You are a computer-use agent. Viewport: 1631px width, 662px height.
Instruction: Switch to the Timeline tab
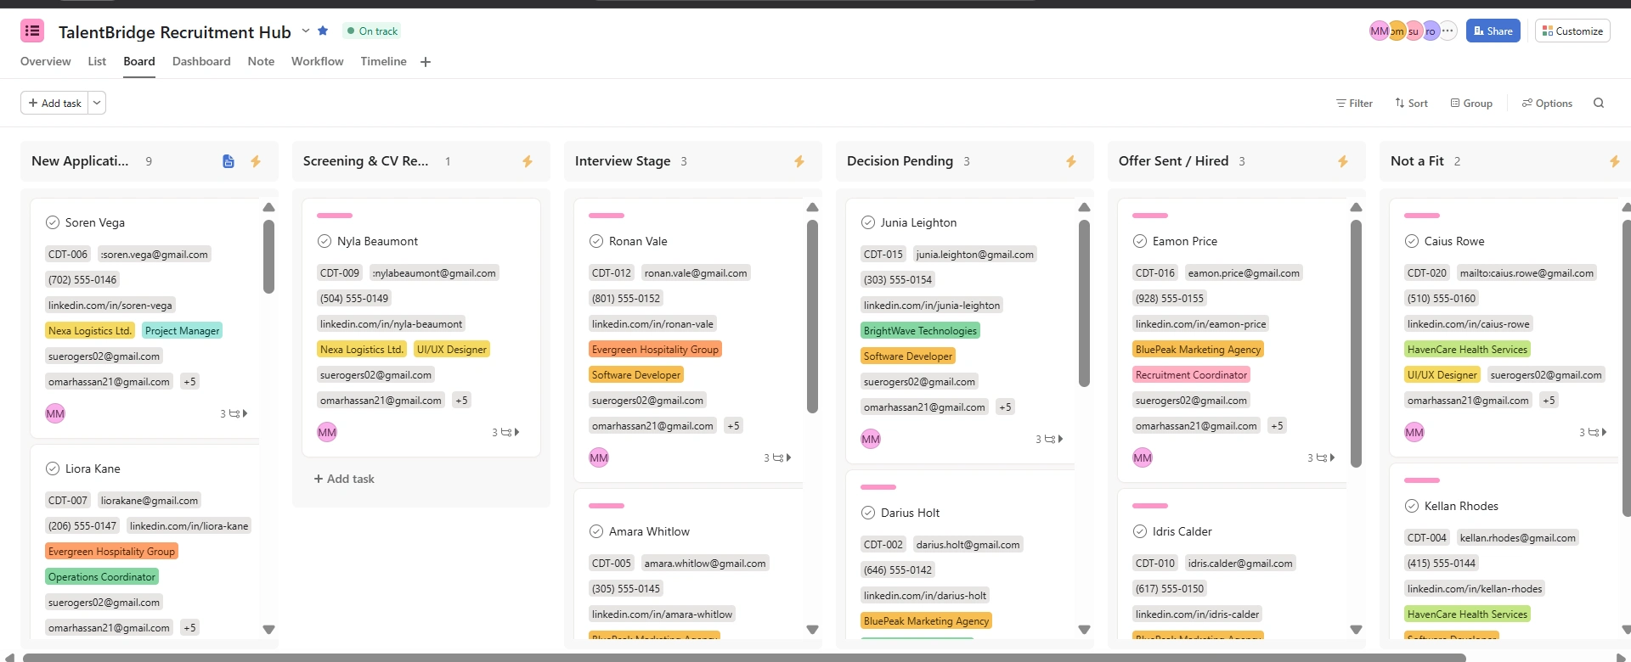pos(383,61)
